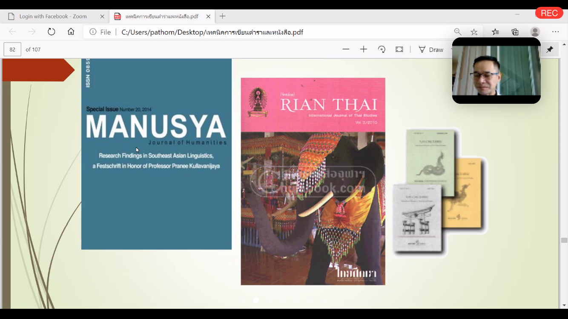568x319 pixels.
Task: Select the Draw tool
Action: [431, 49]
